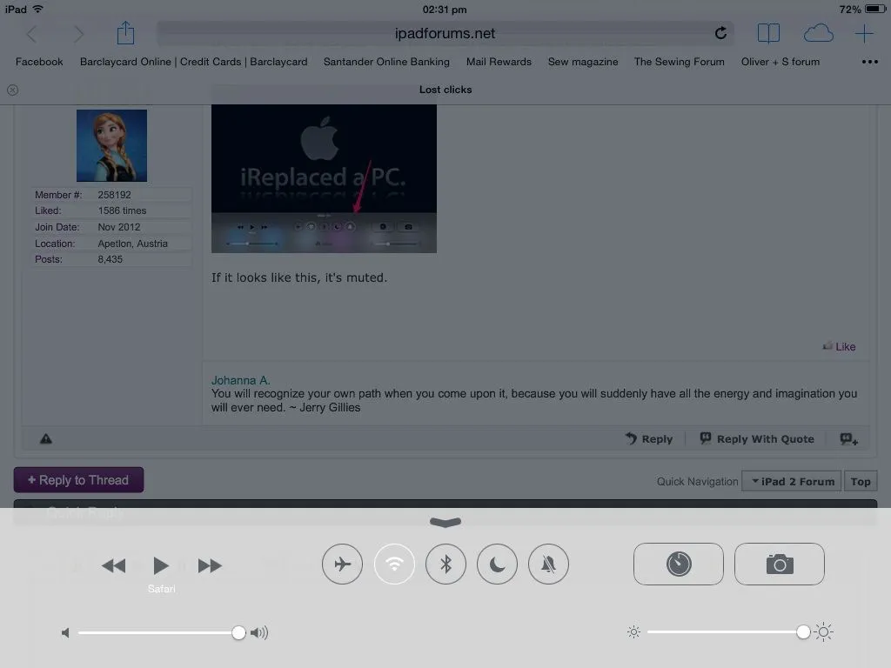Toggle Airplane Mode on
891x668 pixels.
[x=342, y=564]
